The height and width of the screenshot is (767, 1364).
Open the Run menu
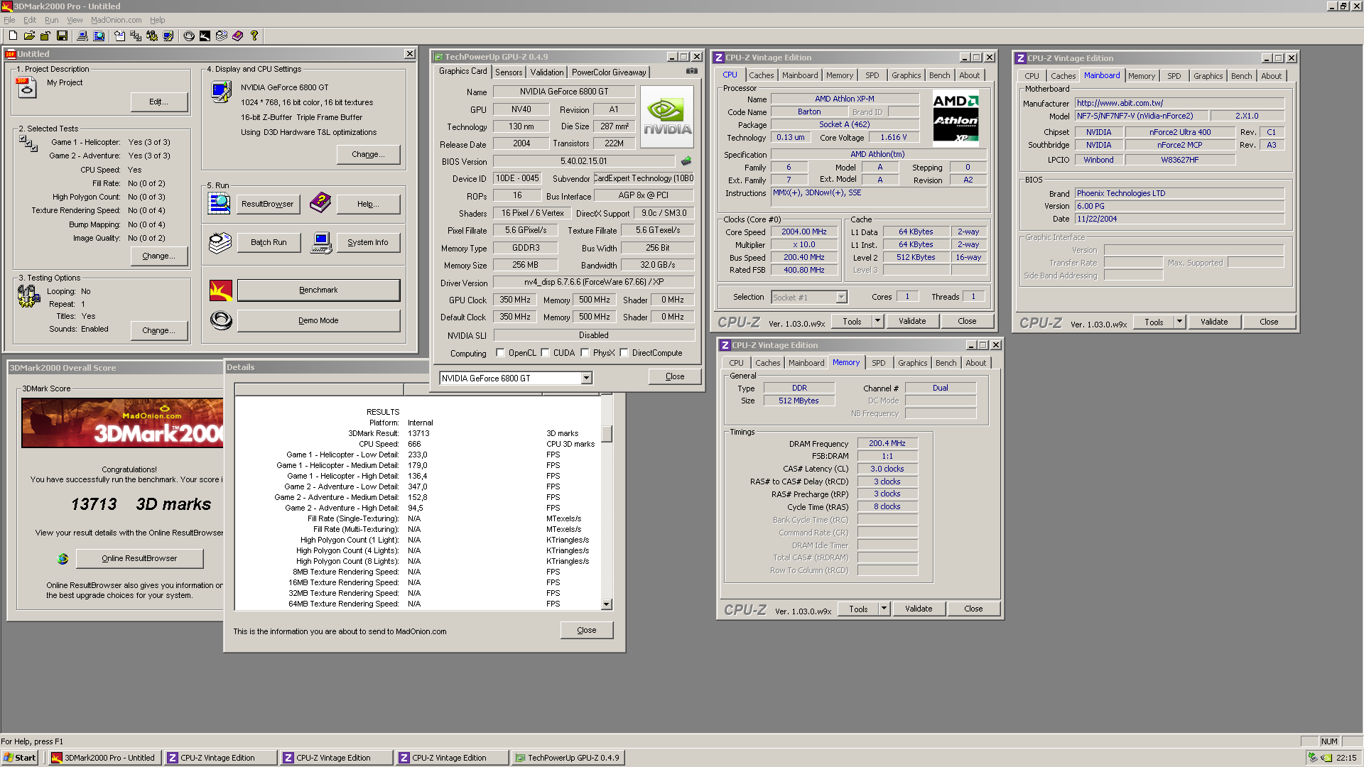click(x=51, y=20)
